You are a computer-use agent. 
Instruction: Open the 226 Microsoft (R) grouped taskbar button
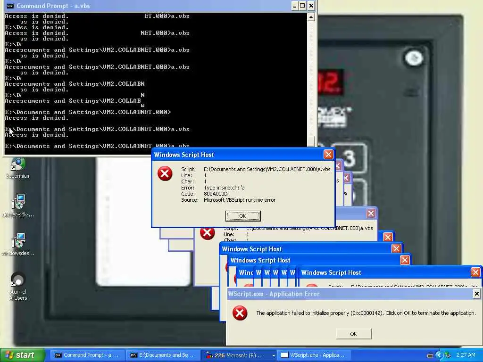(x=237, y=355)
